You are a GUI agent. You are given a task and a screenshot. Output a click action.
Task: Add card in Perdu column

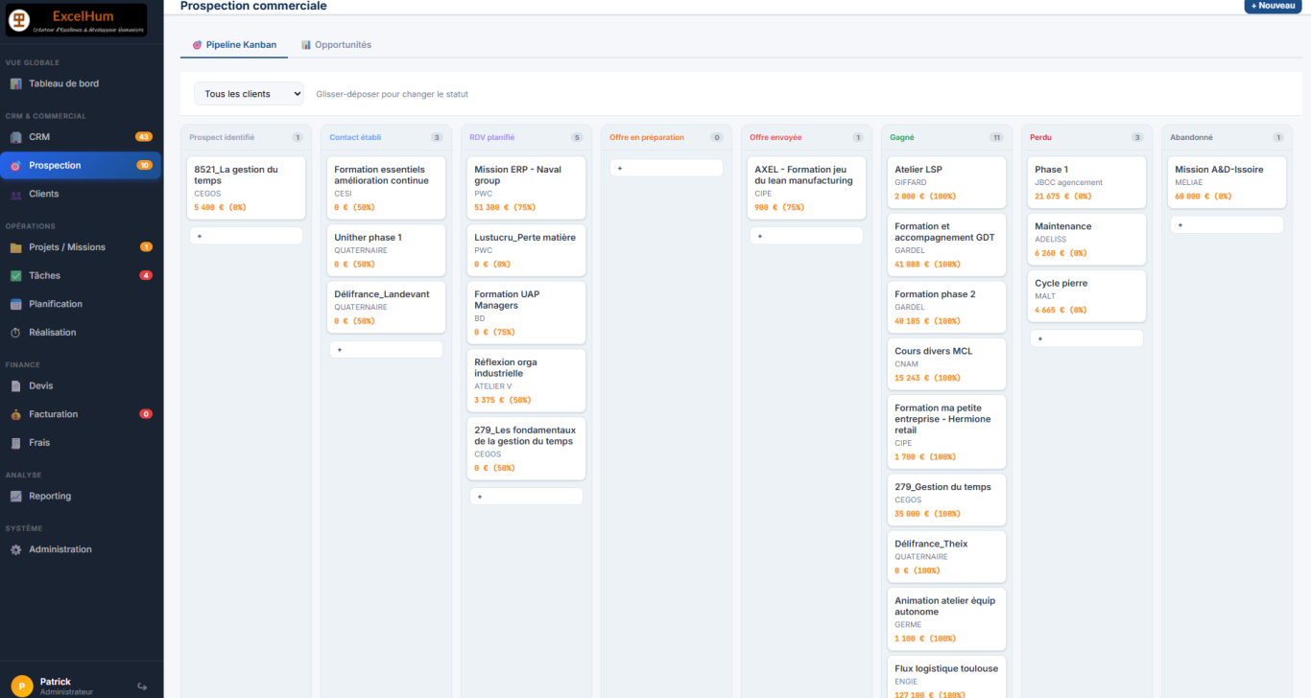(1086, 338)
